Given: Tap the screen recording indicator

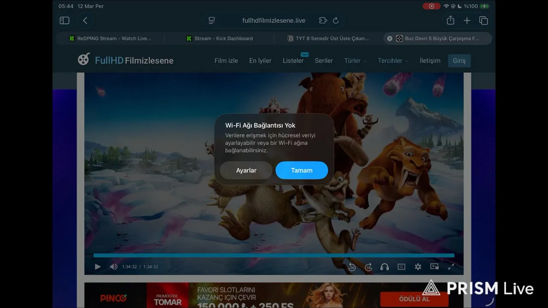Looking at the screenshot, I should [431, 6].
